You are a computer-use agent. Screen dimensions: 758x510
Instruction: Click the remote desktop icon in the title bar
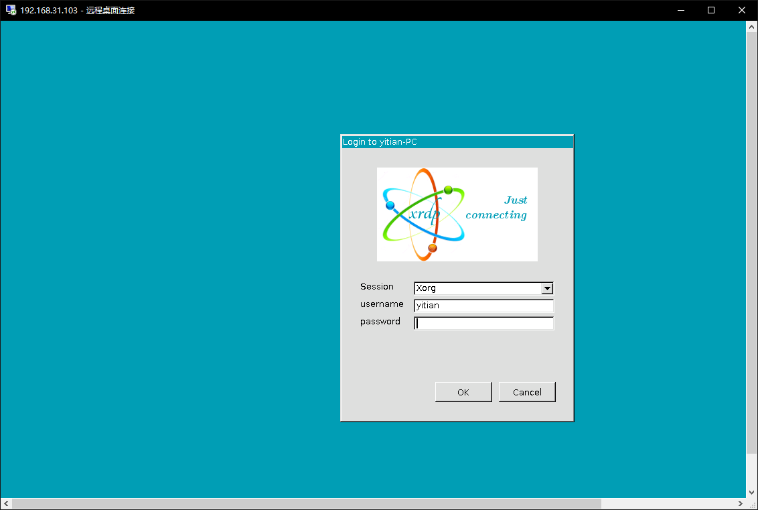click(x=9, y=10)
